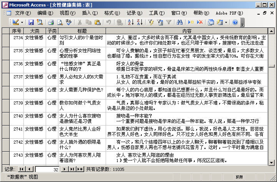Open the New Object dropdown arrow
277x182 pixels.
pos(226,22)
